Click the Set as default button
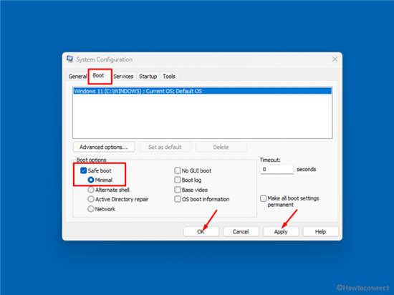This screenshot has height=295, width=394. tap(165, 147)
